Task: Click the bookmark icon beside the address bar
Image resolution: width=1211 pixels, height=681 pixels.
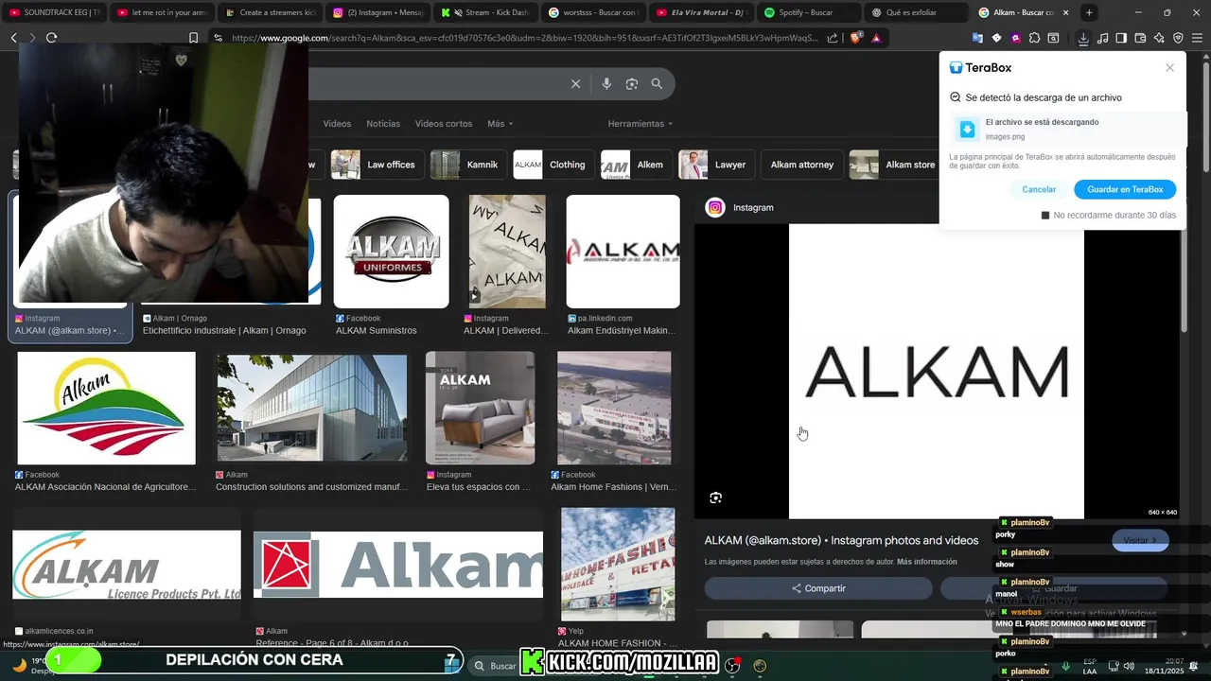Action: click(193, 38)
